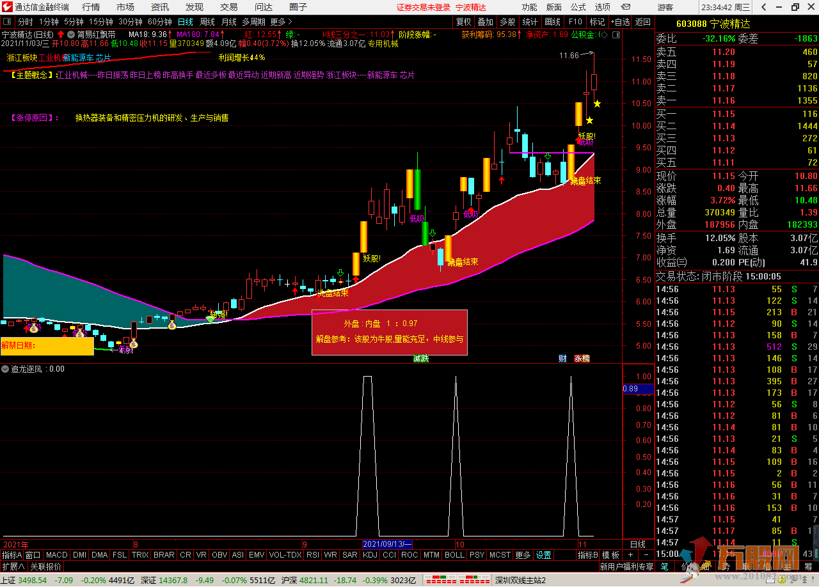Select the MACD indicator tab
Screen dimensions: 819x587
[57, 555]
